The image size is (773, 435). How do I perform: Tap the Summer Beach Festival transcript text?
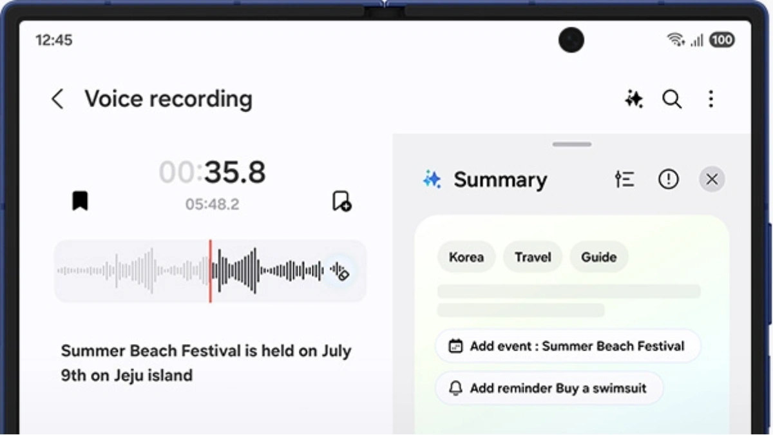pyautogui.click(x=206, y=363)
